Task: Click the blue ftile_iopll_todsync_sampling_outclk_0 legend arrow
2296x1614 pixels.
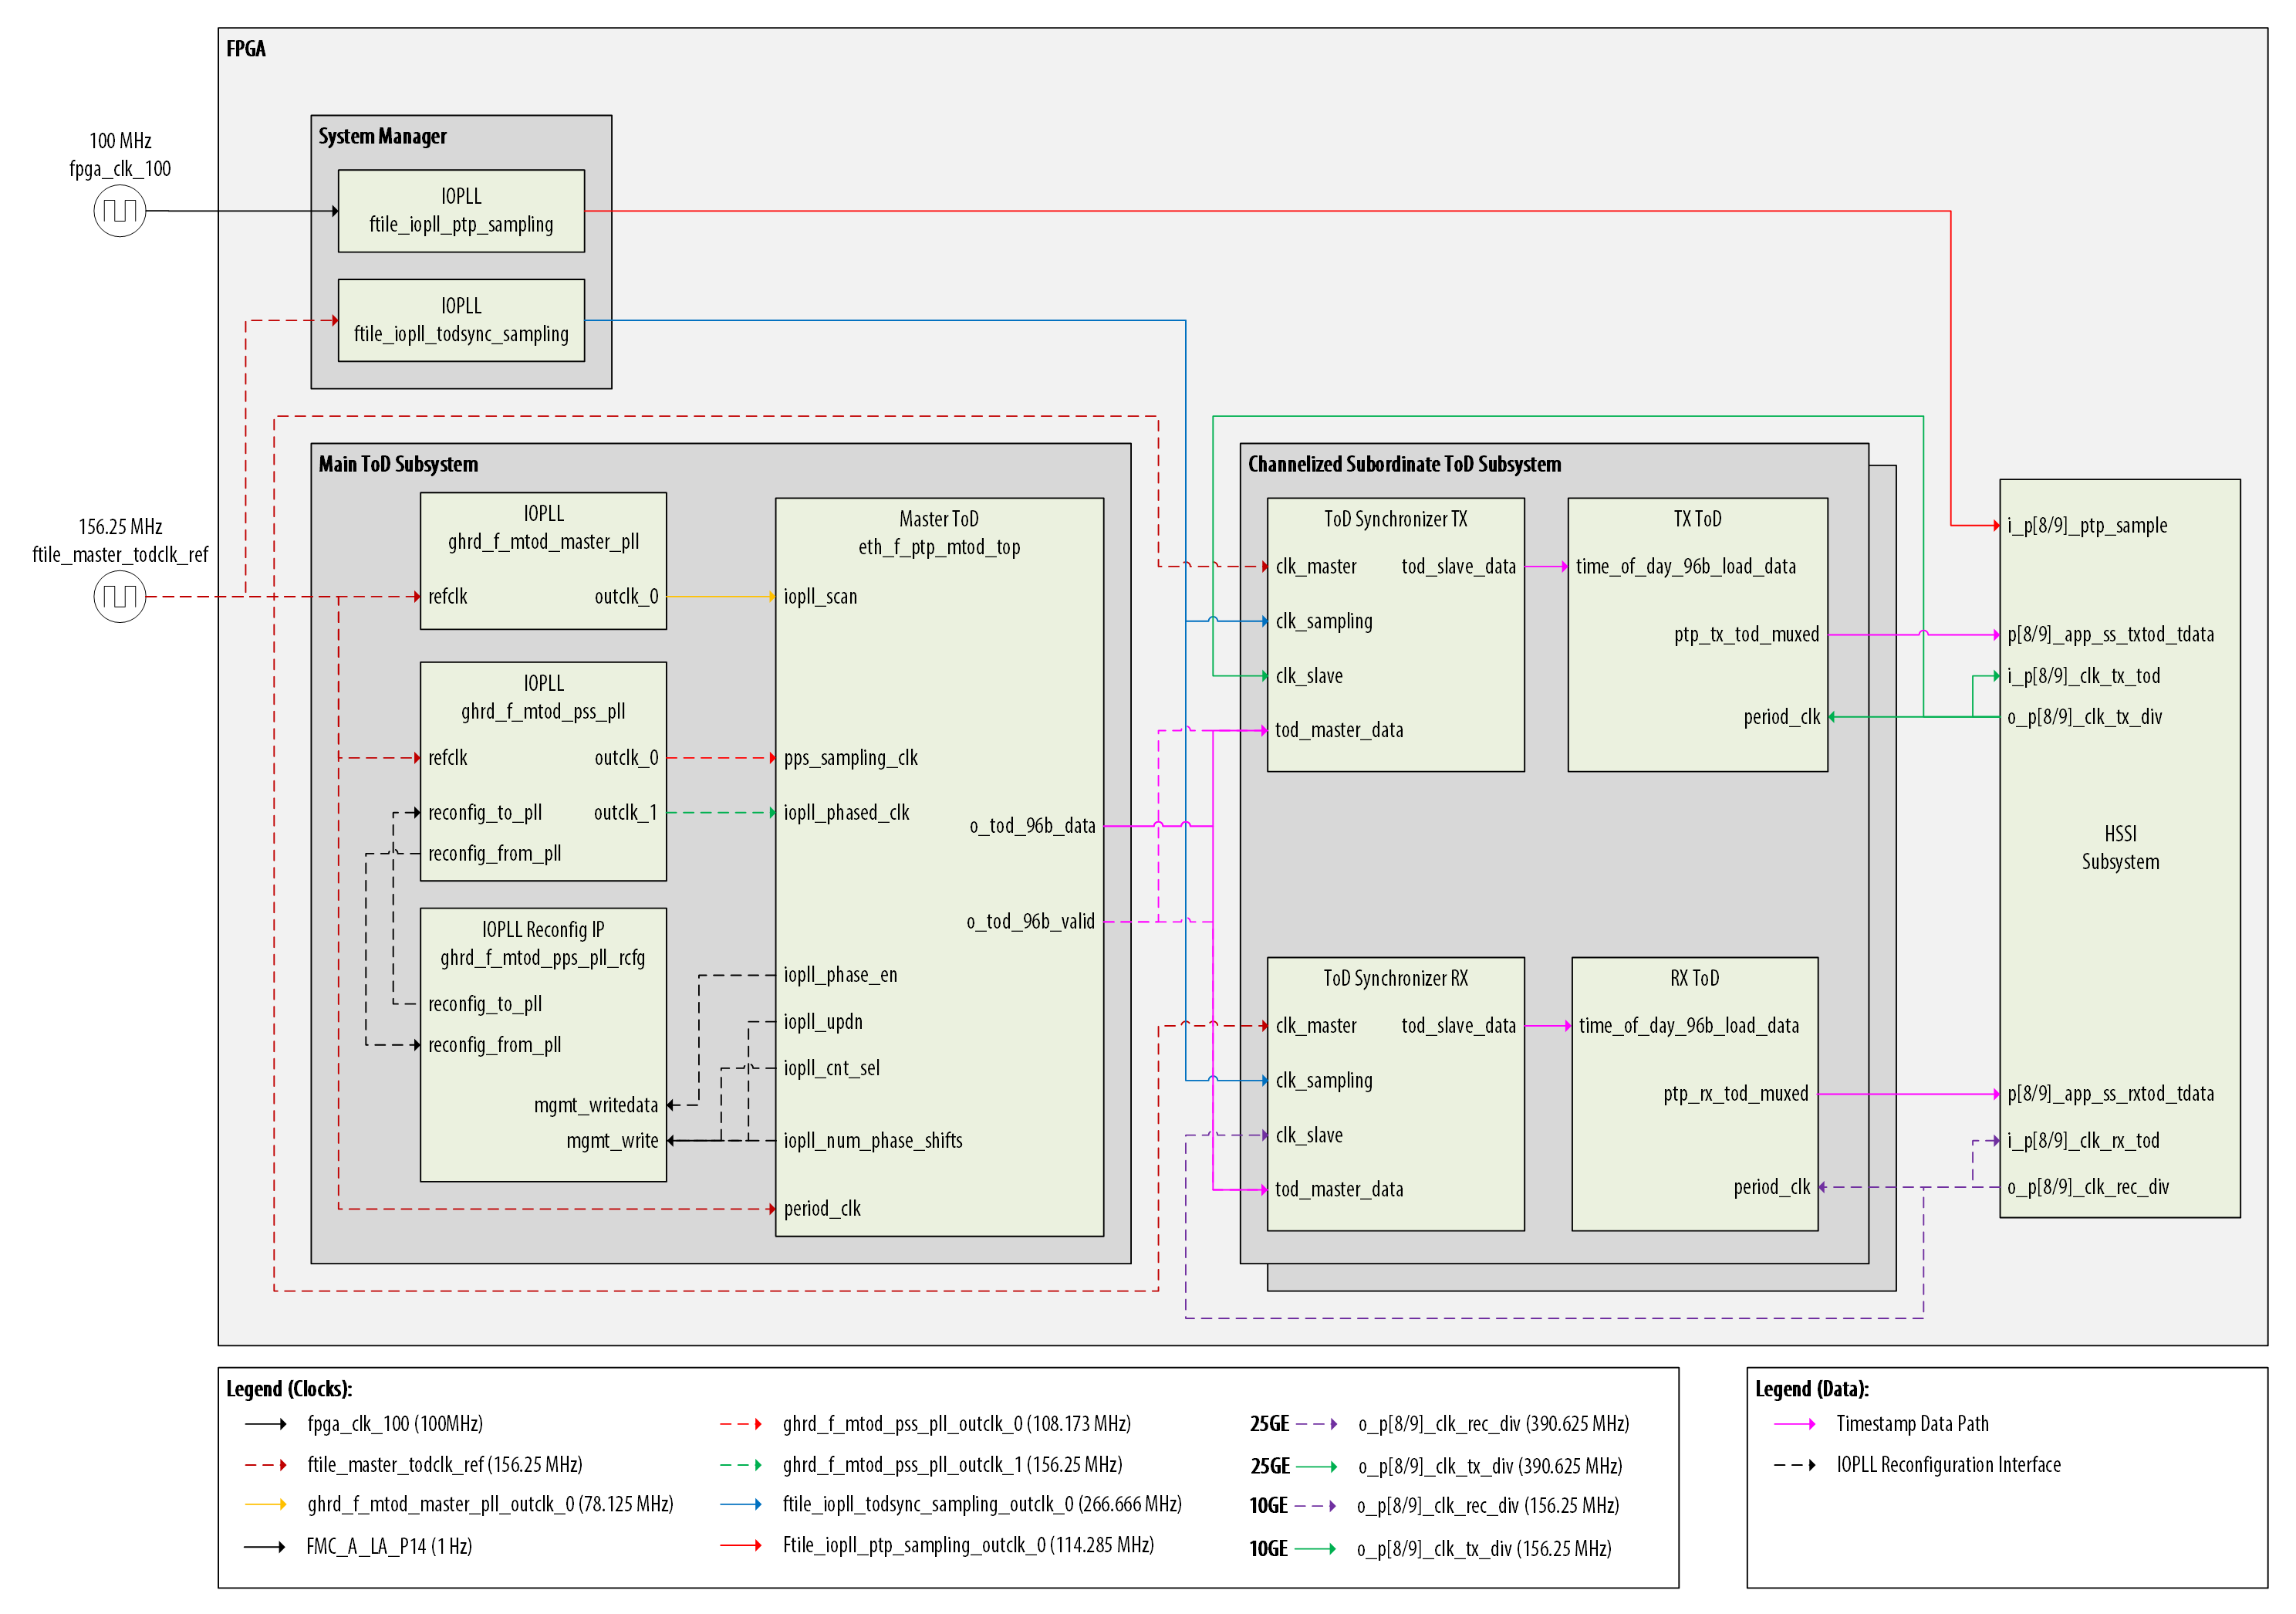Action: click(741, 1504)
